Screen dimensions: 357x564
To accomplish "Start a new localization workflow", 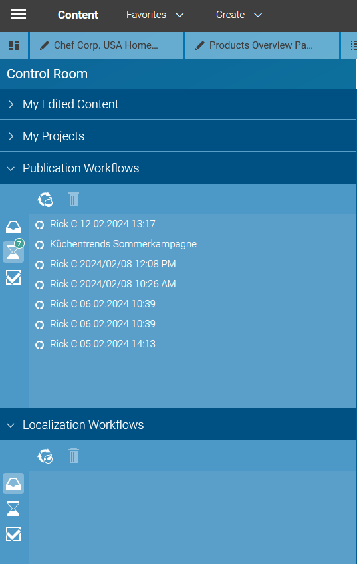I will (45, 456).
